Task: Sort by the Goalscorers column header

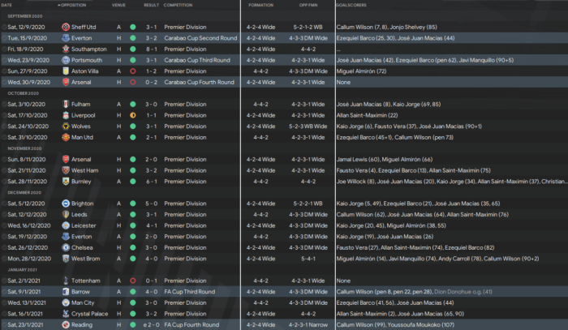Action: point(351,5)
